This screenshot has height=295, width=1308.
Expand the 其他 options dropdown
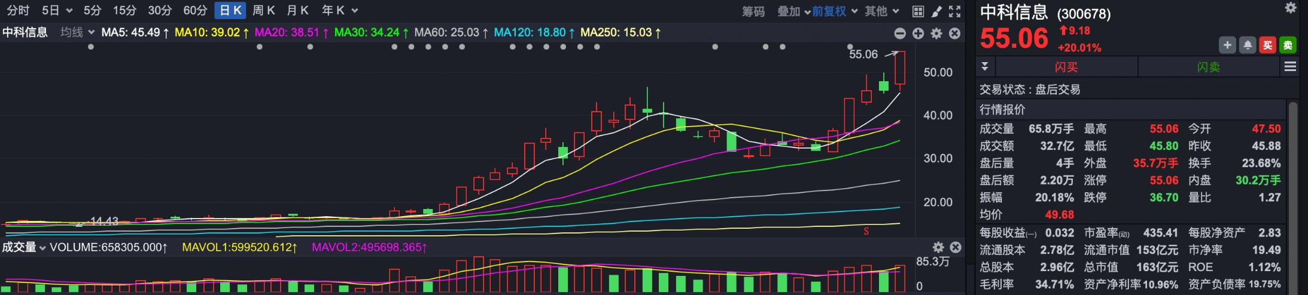coord(881,11)
